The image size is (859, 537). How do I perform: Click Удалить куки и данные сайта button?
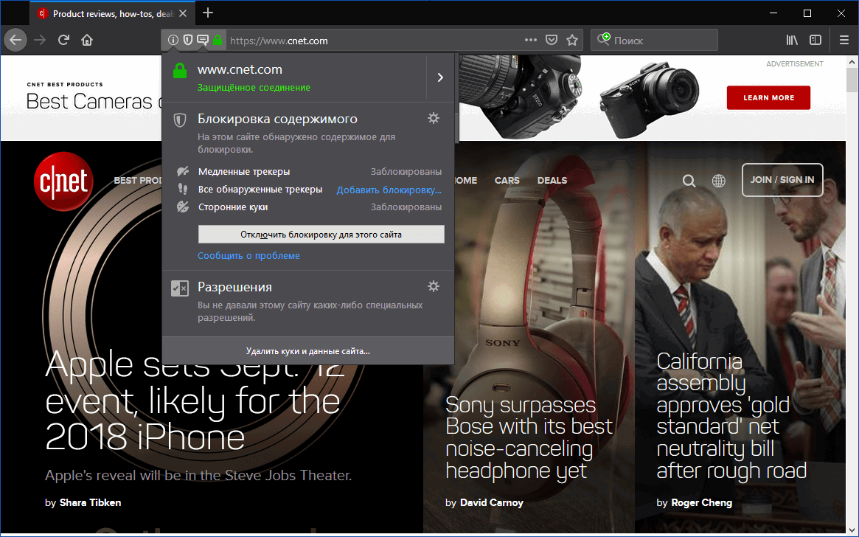pos(308,350)
